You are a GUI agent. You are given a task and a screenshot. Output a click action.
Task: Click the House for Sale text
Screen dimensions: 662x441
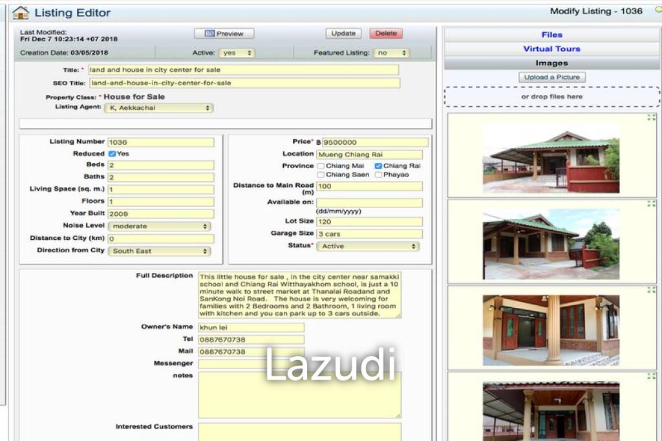pyautogui.click(x=134, y=97)
